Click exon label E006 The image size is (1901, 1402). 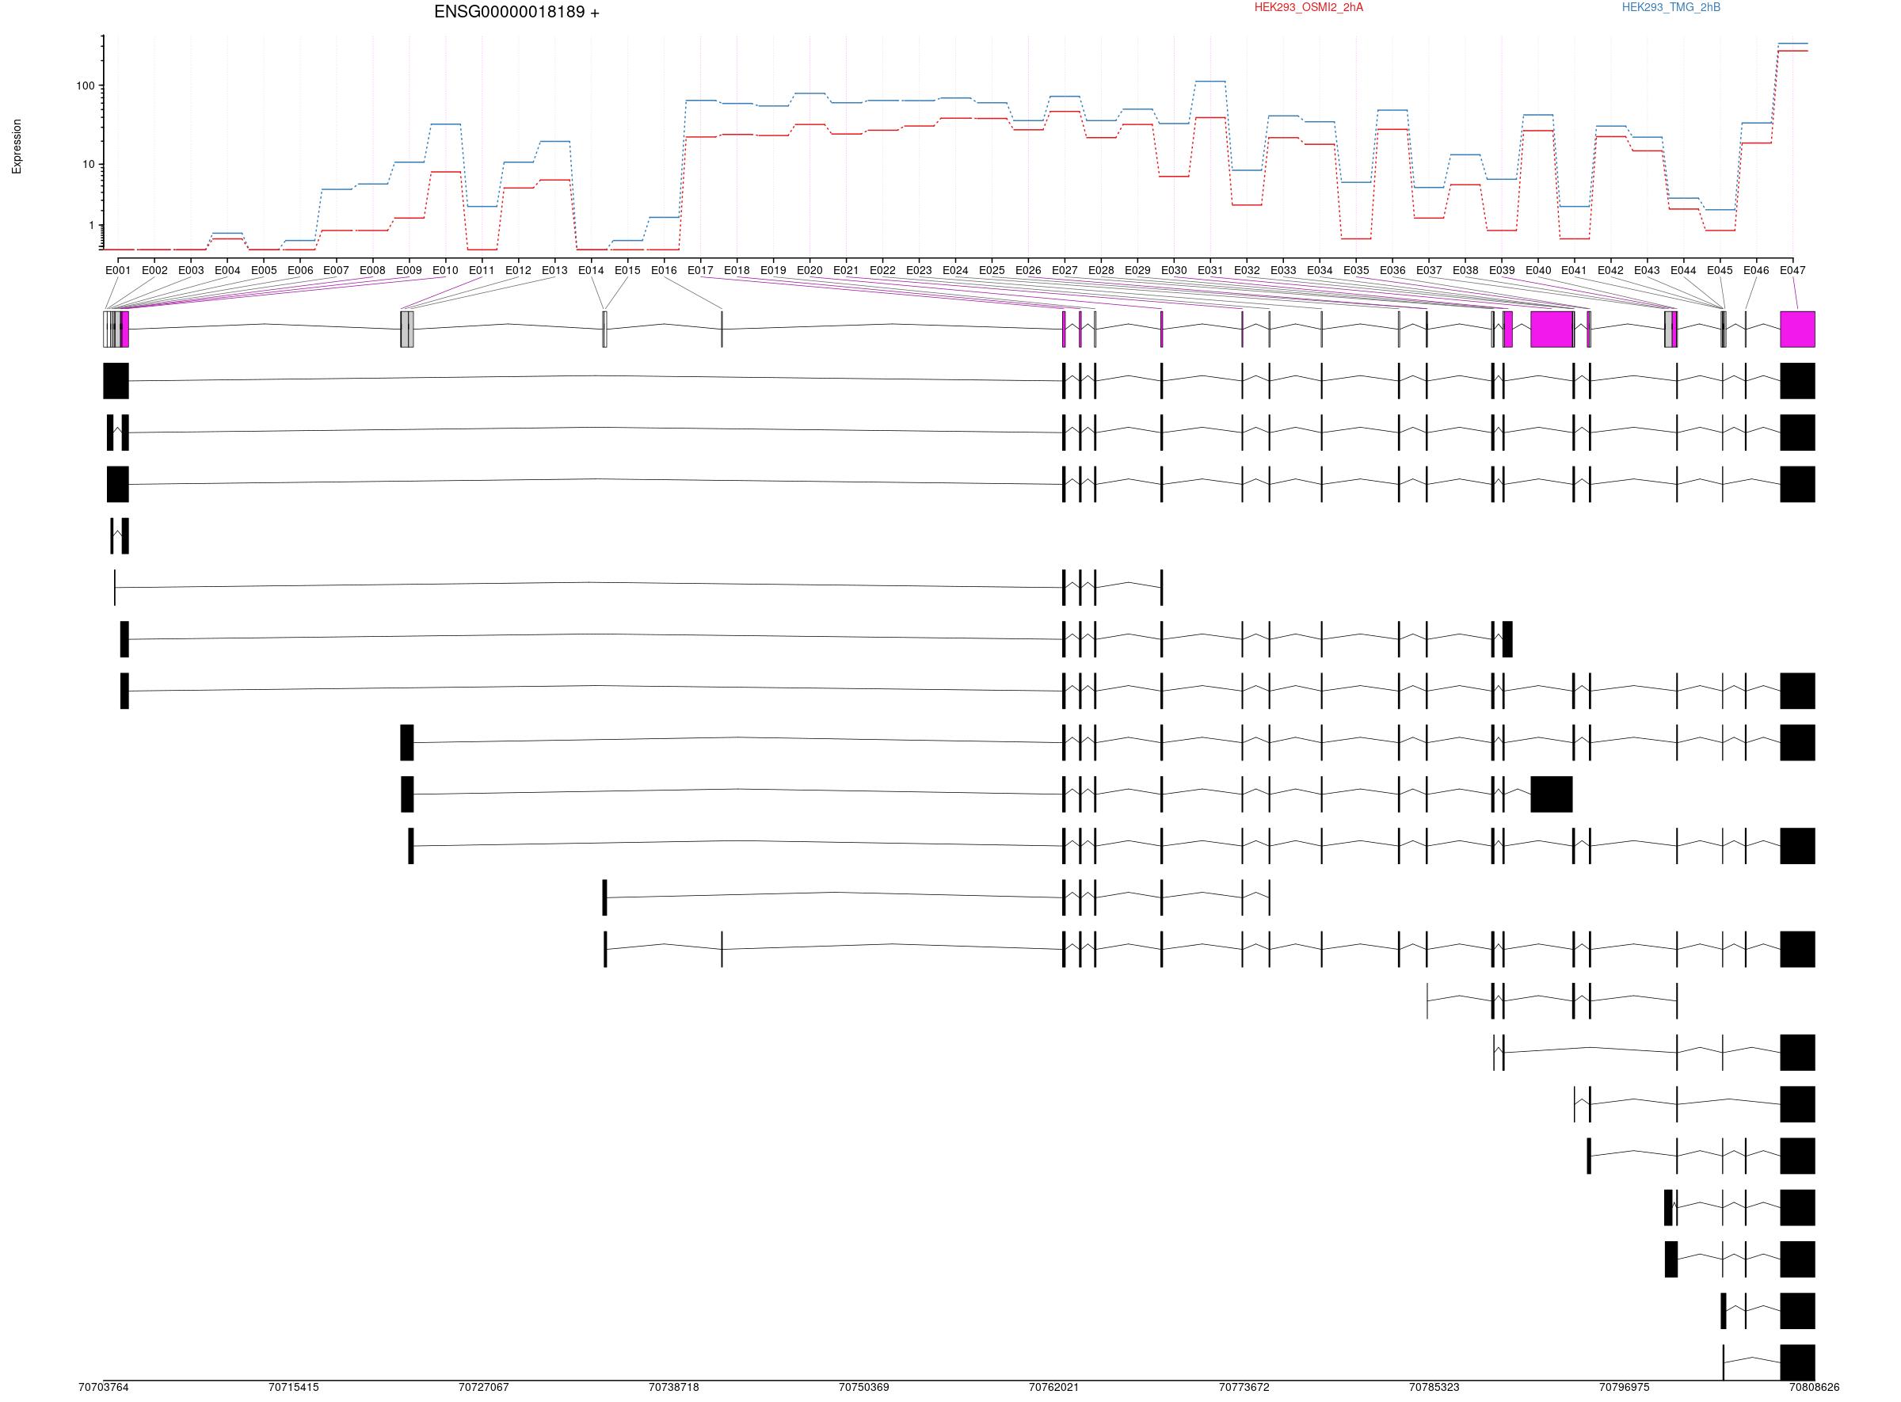coord(300,271)
